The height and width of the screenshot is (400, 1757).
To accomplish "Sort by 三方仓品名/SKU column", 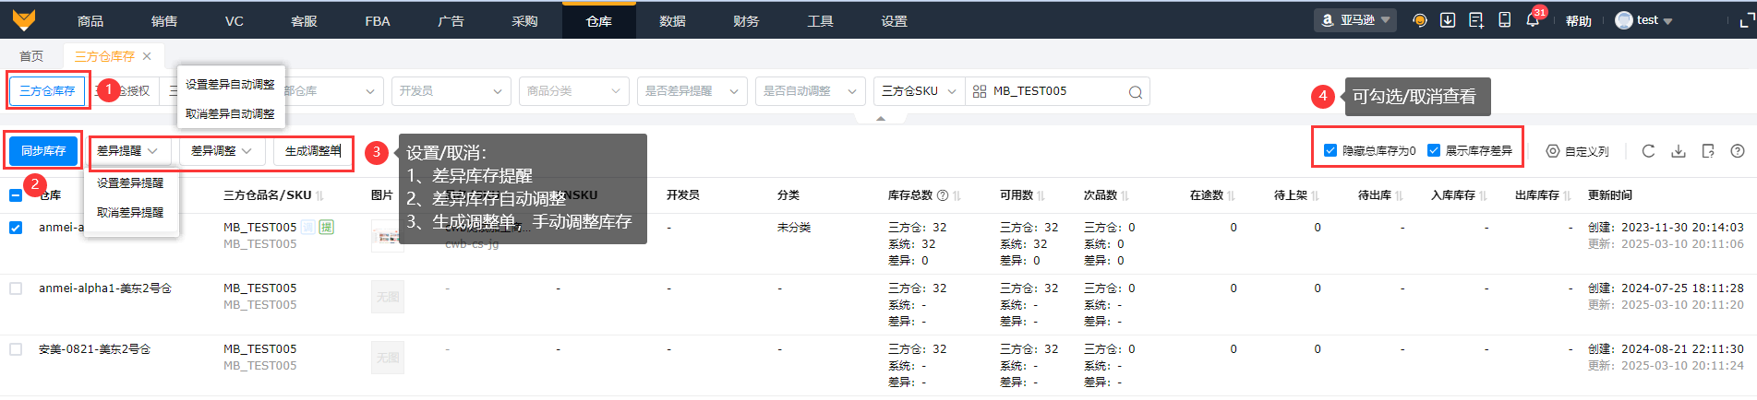I will pos(319,195).
